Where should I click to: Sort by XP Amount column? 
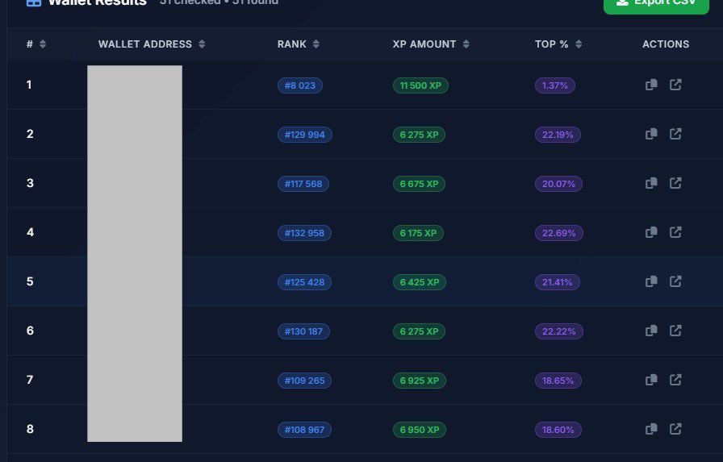point(431,44)
